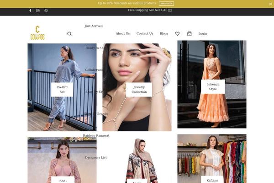Viewport: 274px width, 183px height.
Task: Open the Blogs page
Action: click(164, 33)
